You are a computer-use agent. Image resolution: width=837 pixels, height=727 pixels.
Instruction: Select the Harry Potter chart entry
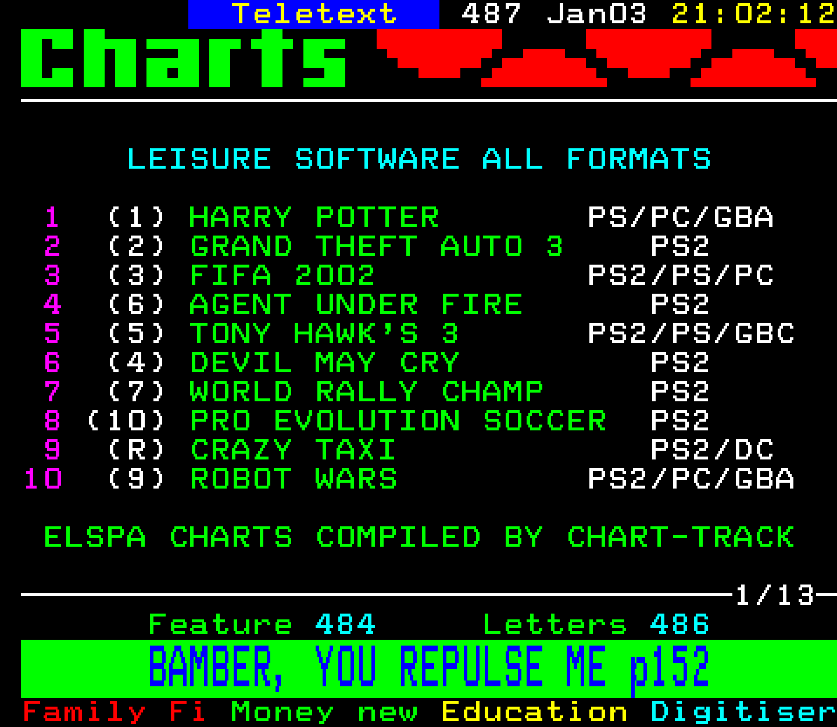314,218
